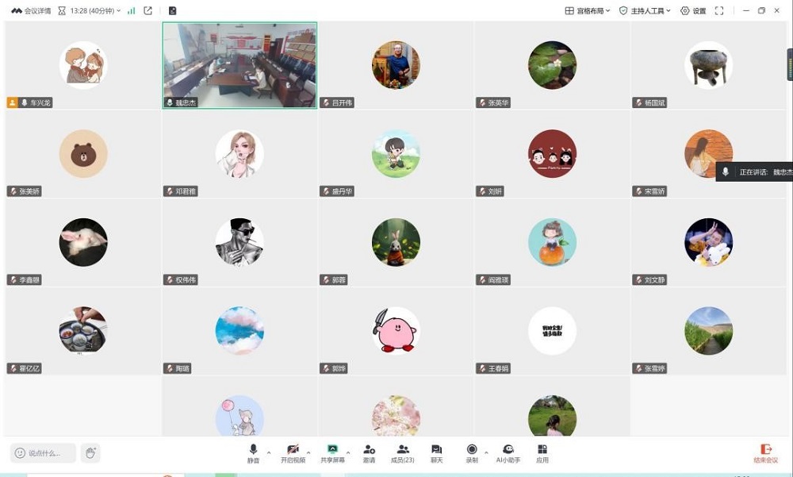Launch the AI小助手 assistant
The image size is (793, 477).
508,452
